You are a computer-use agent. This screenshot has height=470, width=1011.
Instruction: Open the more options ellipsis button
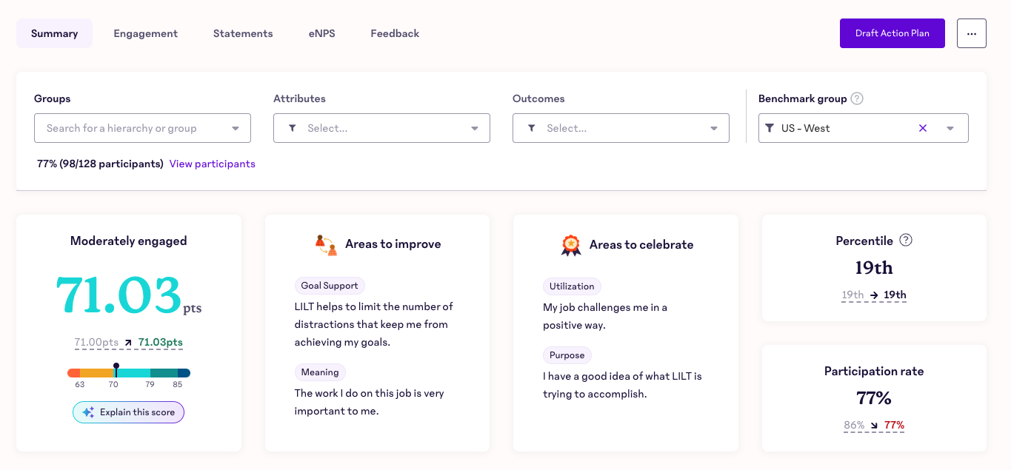pos(971,33)
